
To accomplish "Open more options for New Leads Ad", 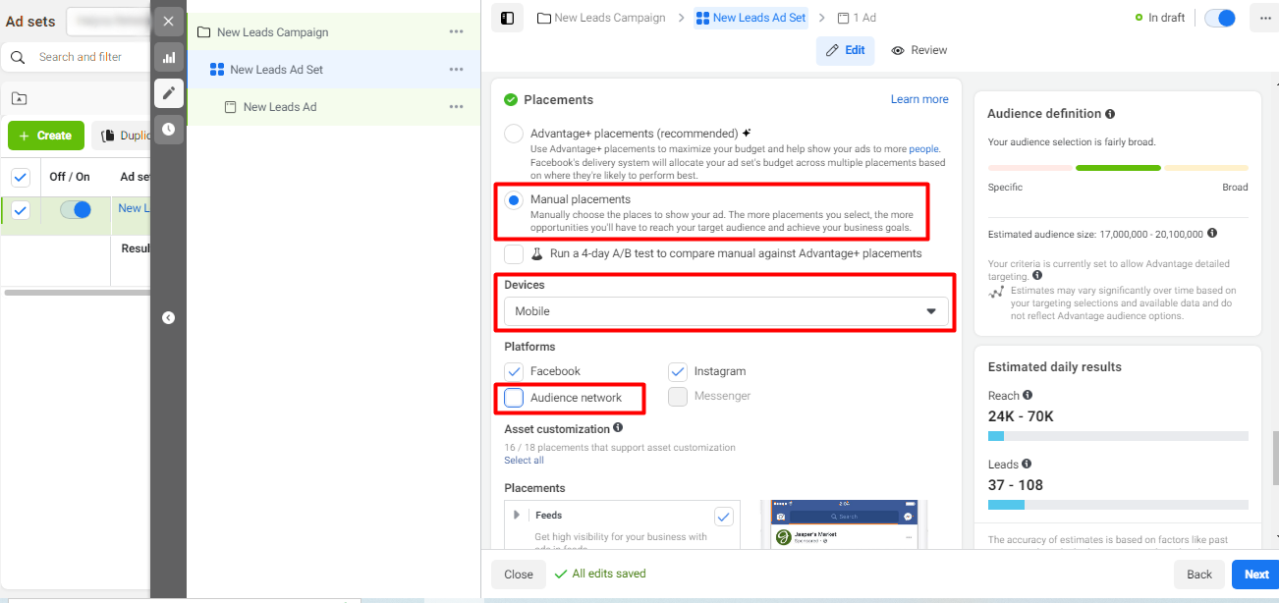I will click(456, 107).
